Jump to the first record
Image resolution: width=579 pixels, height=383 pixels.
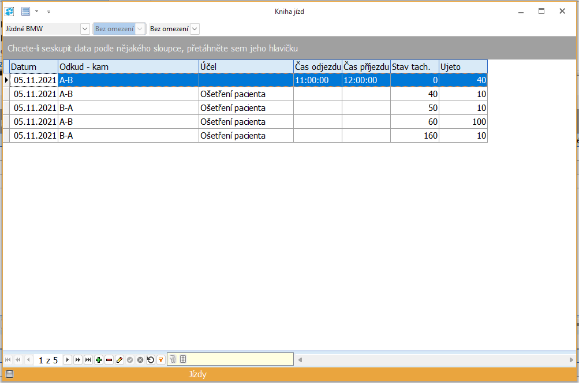(x=8, y=360)
